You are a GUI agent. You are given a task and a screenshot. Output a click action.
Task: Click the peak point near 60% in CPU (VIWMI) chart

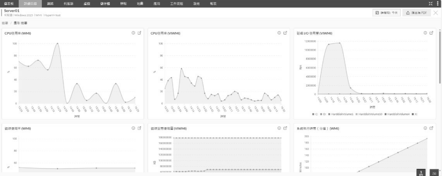[181, 69]
